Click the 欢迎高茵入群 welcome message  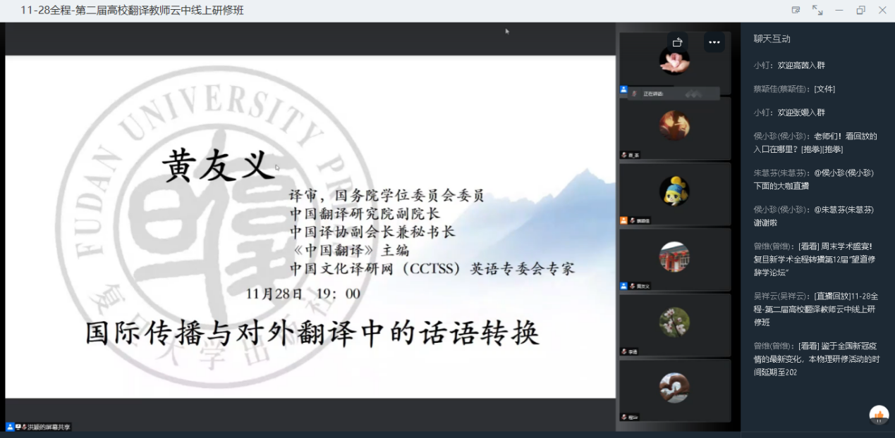click(801, 65)
